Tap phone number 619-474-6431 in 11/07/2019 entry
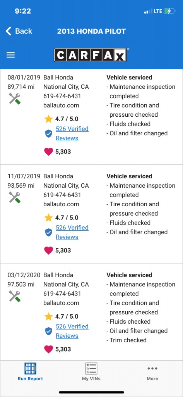This screenshot has height=397, width=183. 62,195
